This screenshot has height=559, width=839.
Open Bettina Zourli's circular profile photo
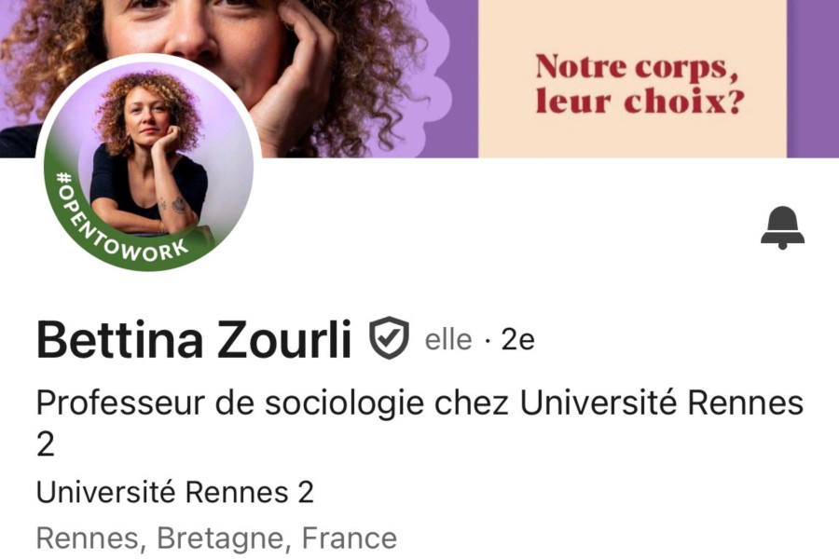pos(147,163)
